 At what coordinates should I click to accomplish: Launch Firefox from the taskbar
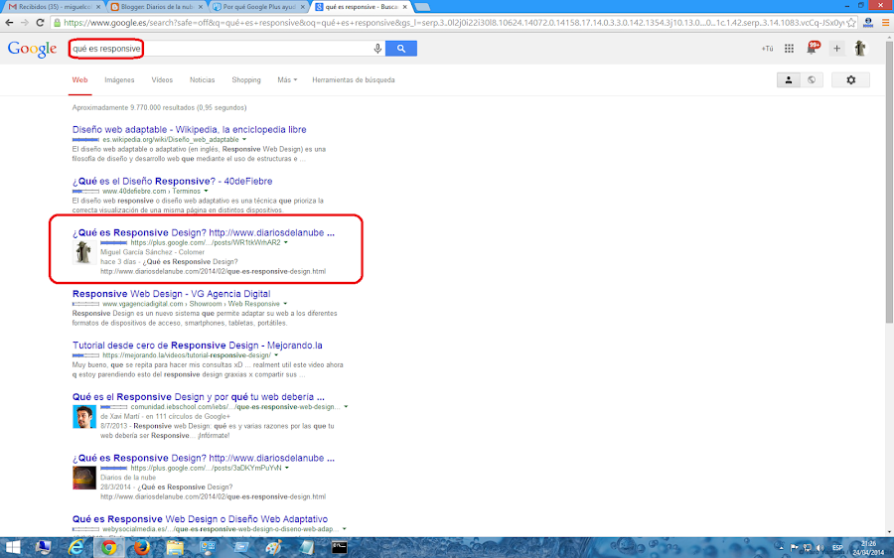[x=141, y=548]
